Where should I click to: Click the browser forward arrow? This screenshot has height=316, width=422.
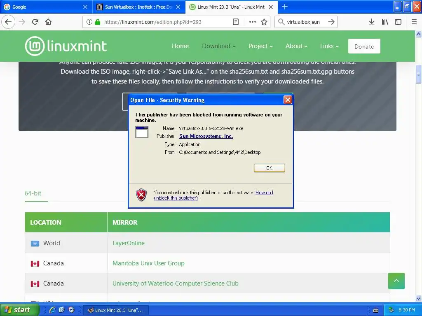click(22, 22)
